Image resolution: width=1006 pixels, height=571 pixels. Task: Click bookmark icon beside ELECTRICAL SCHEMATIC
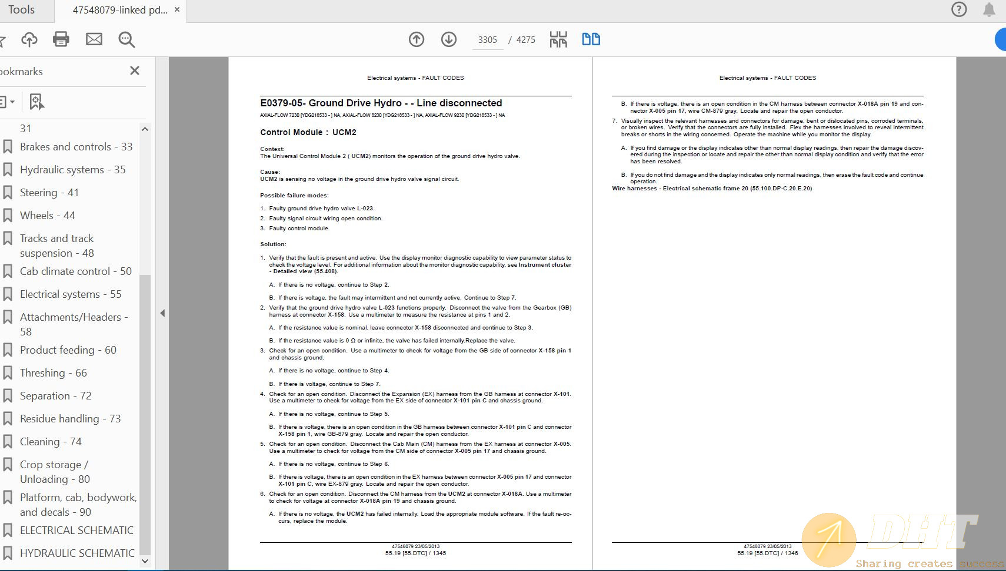8,530
